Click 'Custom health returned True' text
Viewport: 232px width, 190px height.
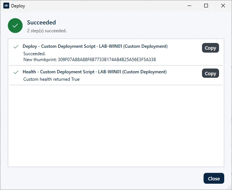[52, 79]
